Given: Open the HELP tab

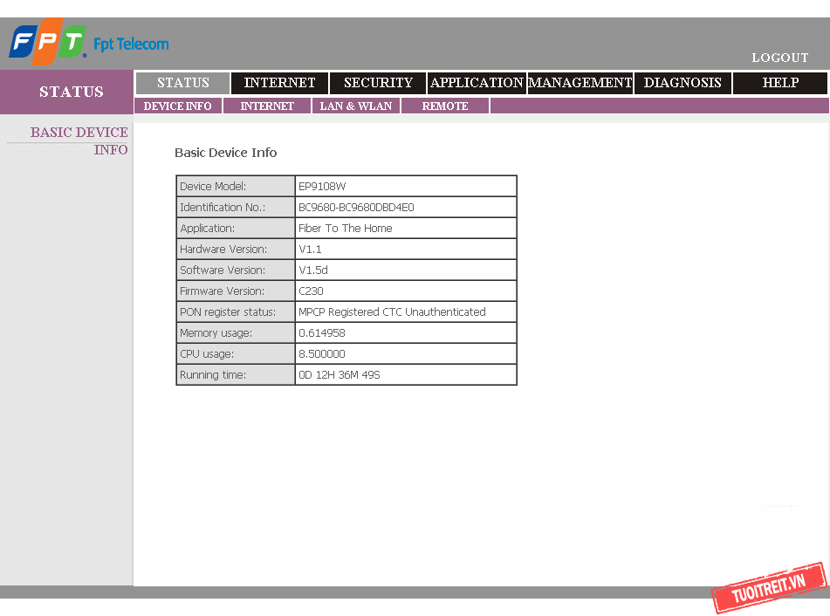Looking at the screenshot, I should tap(780, 83).
